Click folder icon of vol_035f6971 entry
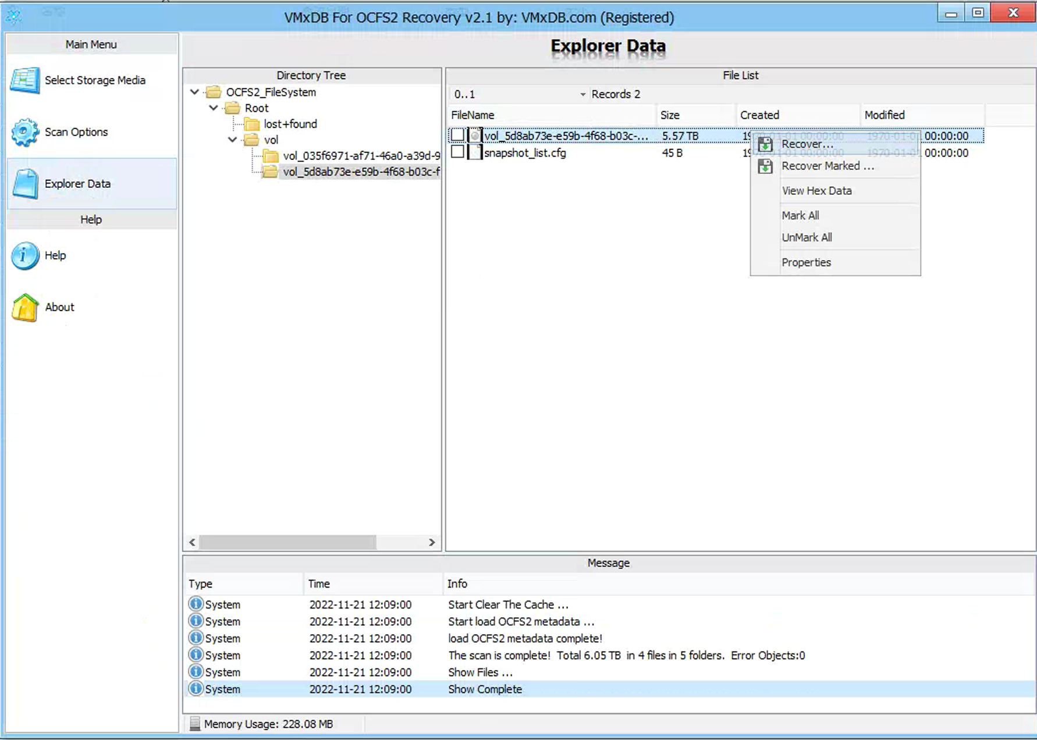This screenshot has height=740, width=1037. pyautogui.click(x=271, y=156)
